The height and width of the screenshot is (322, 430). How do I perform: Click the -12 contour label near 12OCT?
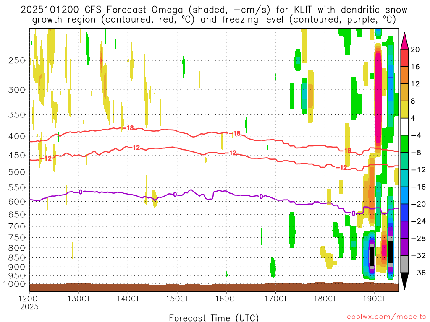point(46,158)
